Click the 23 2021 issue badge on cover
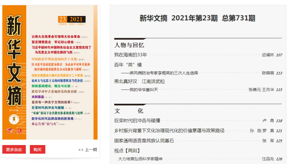The height and width of the screenshot is (164, 295). (72, 19)
